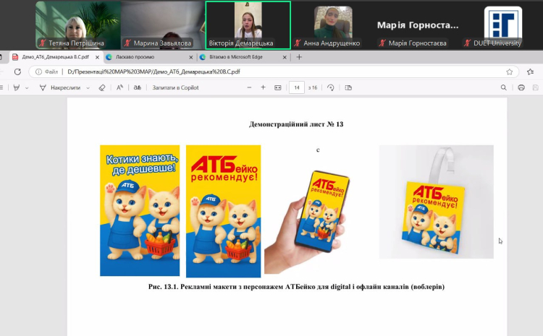Expand the highlighter options dropdown
This screenshot has height=336, width=543.
[27, 87]
